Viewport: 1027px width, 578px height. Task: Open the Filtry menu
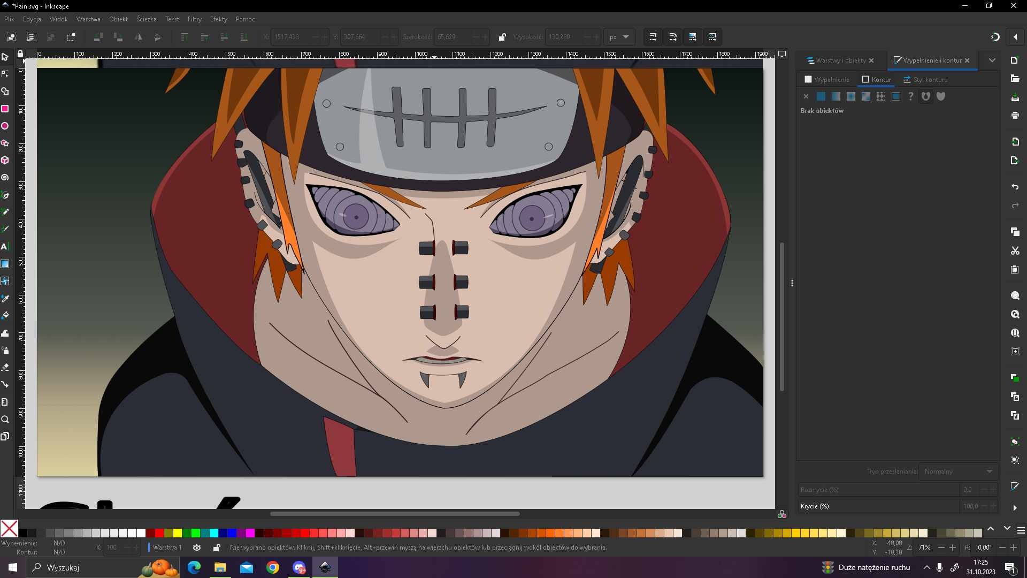[194, 19]
